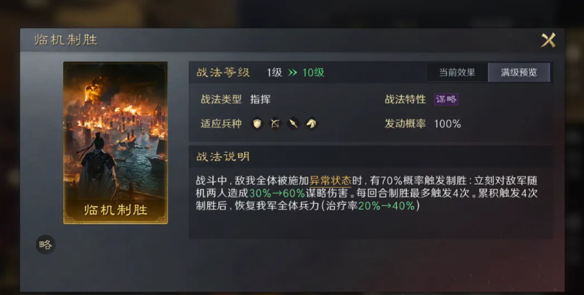This screenshot has height=295, width=584.
Task: Click the 100% activation probability value
Action: [448, 123]
